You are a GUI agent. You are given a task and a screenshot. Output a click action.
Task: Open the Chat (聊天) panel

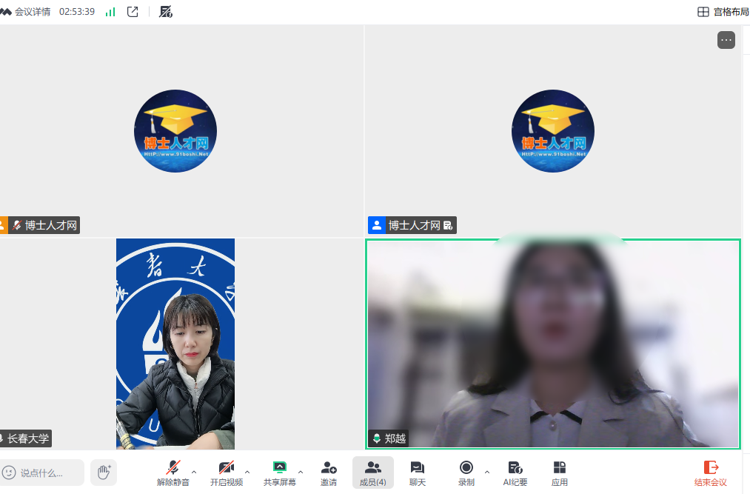coord(418,473)
